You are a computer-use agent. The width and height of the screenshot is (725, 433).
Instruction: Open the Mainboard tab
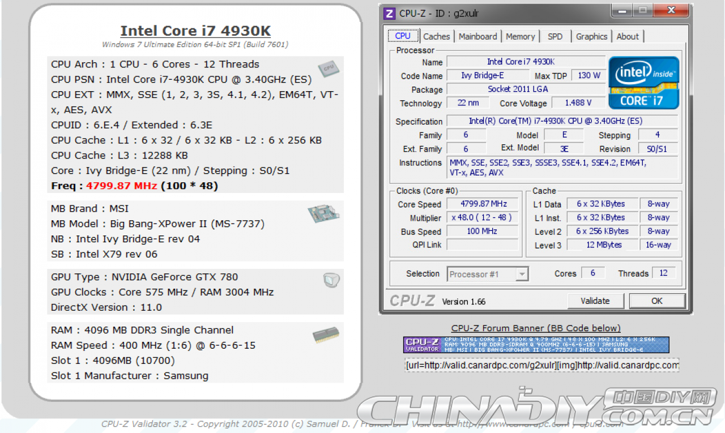click(x=477, y=36)
